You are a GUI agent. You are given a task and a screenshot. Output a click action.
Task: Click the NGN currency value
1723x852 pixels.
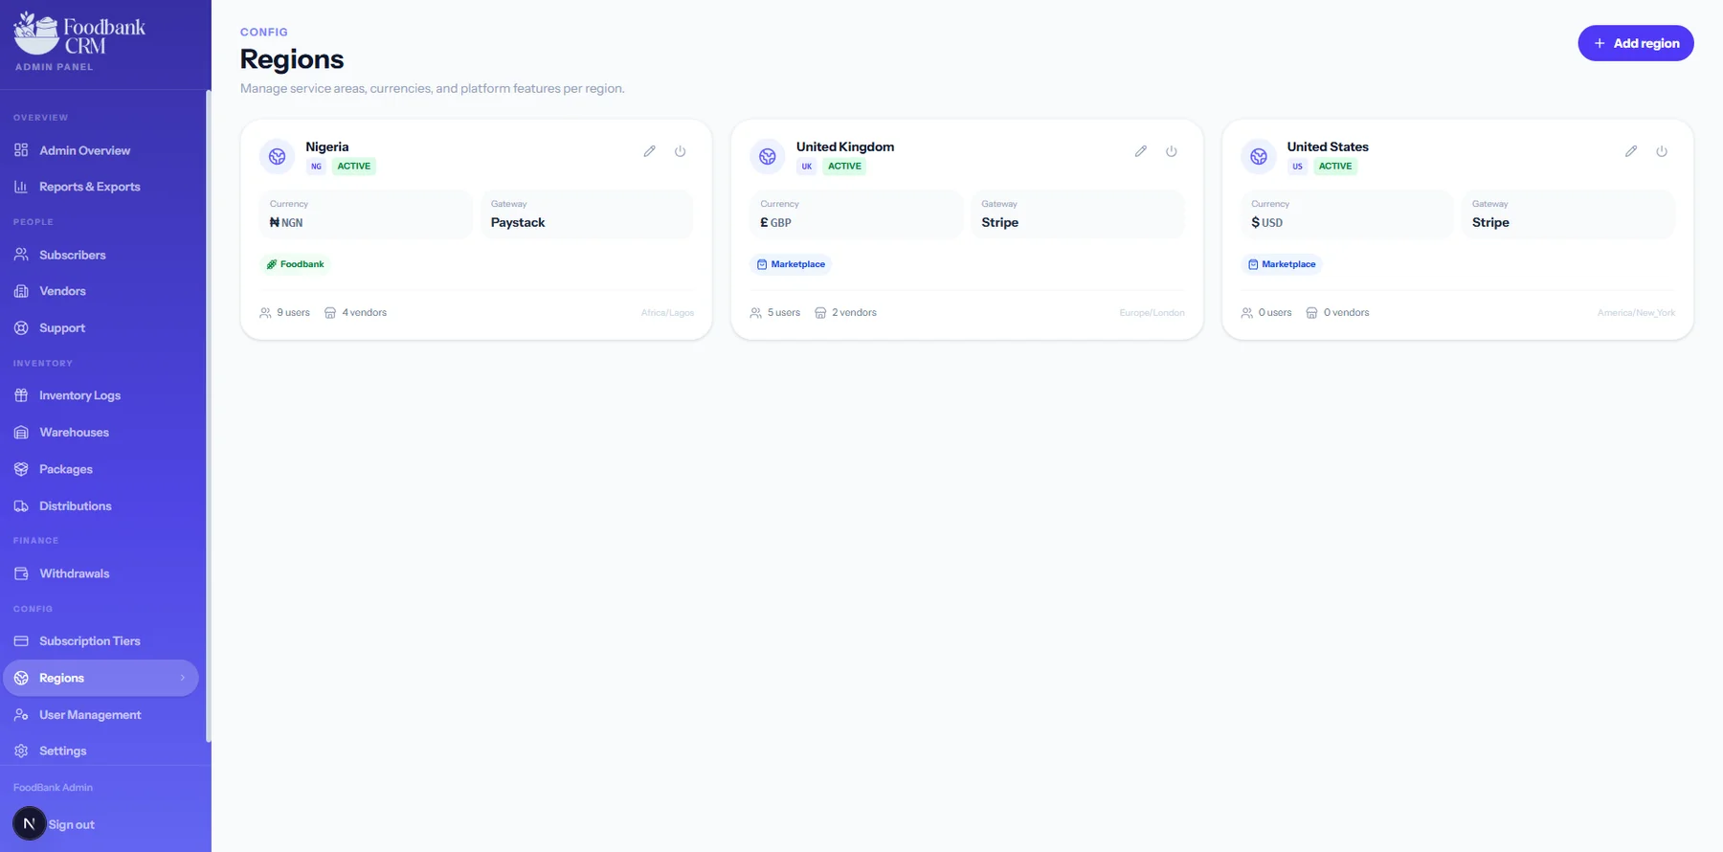point(286,222)
